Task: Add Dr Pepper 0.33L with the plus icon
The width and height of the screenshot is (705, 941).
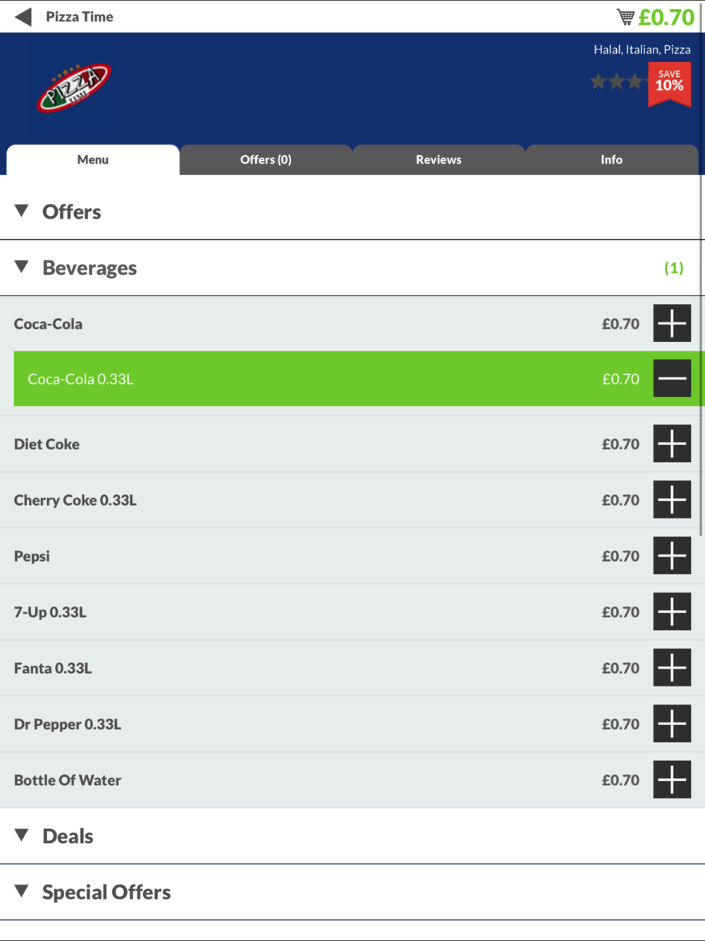Action: pos(672,724)
